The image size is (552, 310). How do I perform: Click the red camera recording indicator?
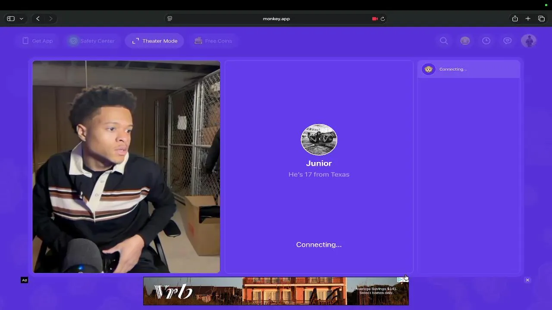coord(375,19)
